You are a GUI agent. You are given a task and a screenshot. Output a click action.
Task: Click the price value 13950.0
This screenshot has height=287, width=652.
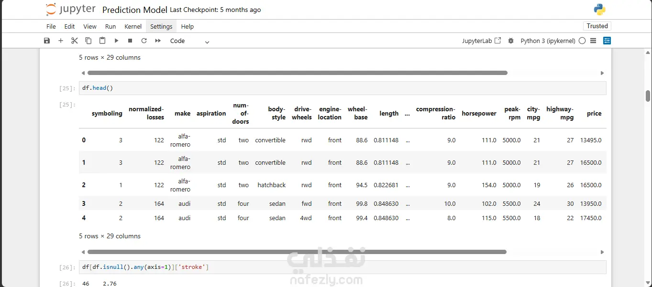591,204
